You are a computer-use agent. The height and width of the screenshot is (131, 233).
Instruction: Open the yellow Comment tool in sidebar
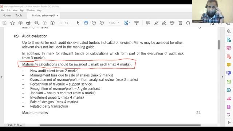click(229, 65)
